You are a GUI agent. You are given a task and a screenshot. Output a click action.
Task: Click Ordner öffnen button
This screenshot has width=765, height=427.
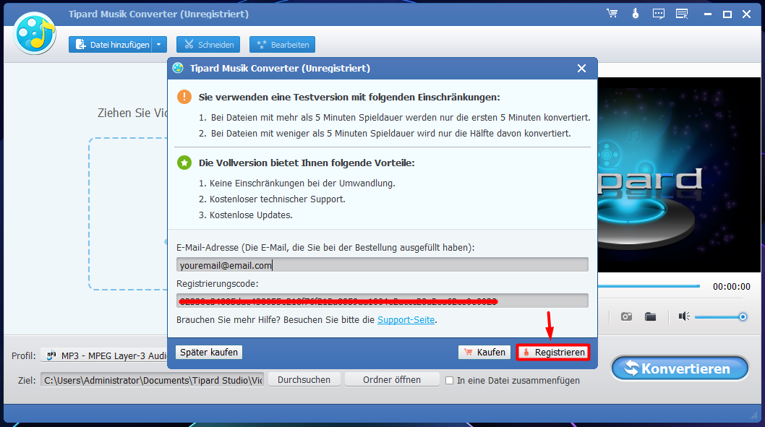[x=392, y=380]
